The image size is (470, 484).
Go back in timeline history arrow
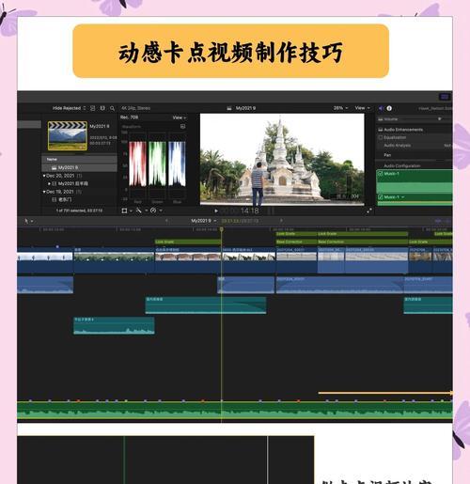(166, 221)
